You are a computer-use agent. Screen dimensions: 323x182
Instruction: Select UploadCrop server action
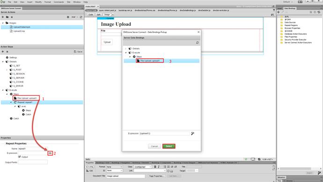19,31
